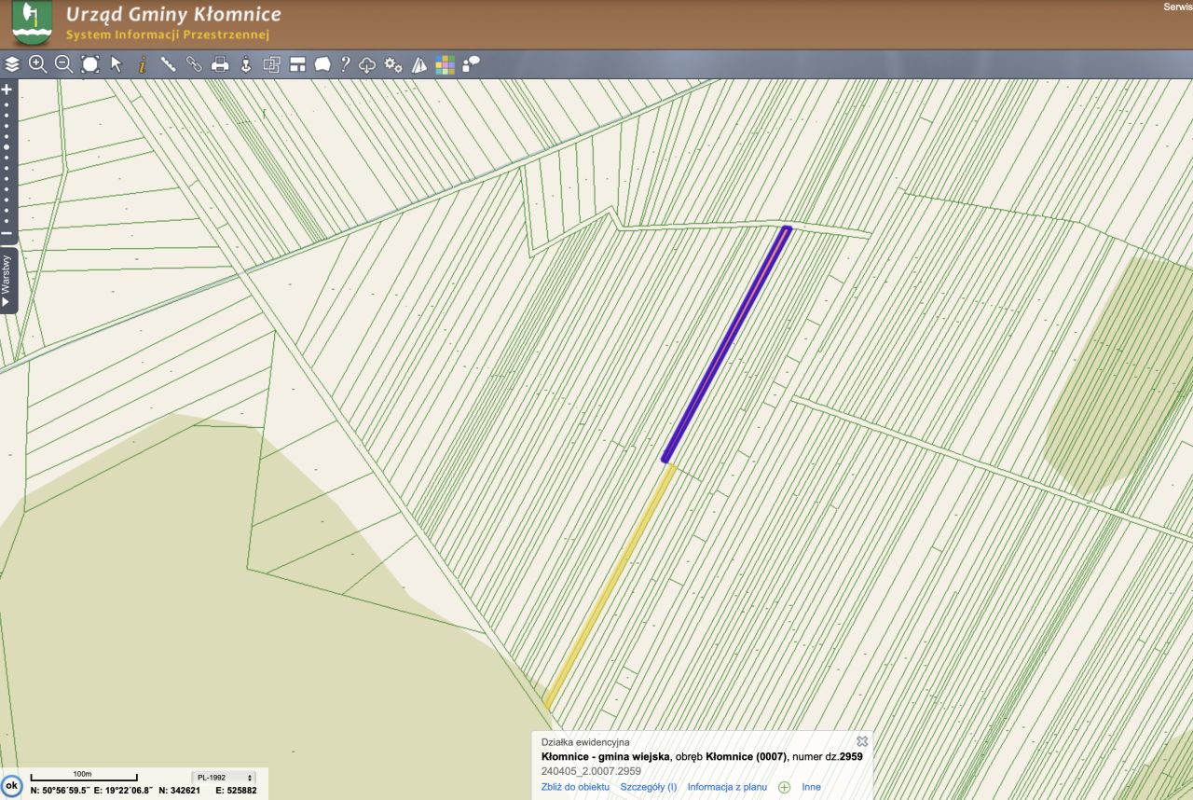Click the printer icon
The width and height of the screenshot is (1193, 800).
(x=220, y=64)
